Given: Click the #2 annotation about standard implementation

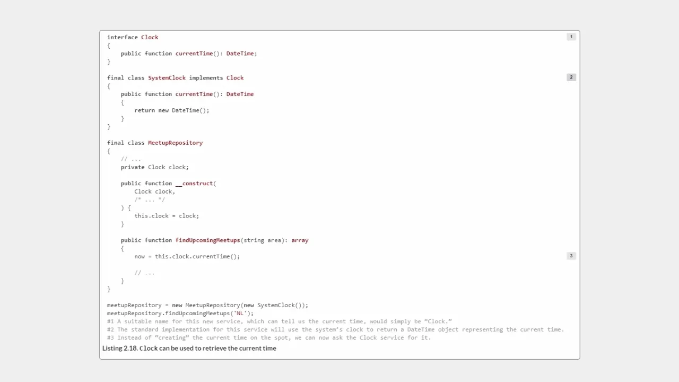Looking at the screenshot, I should pos(335,329).
